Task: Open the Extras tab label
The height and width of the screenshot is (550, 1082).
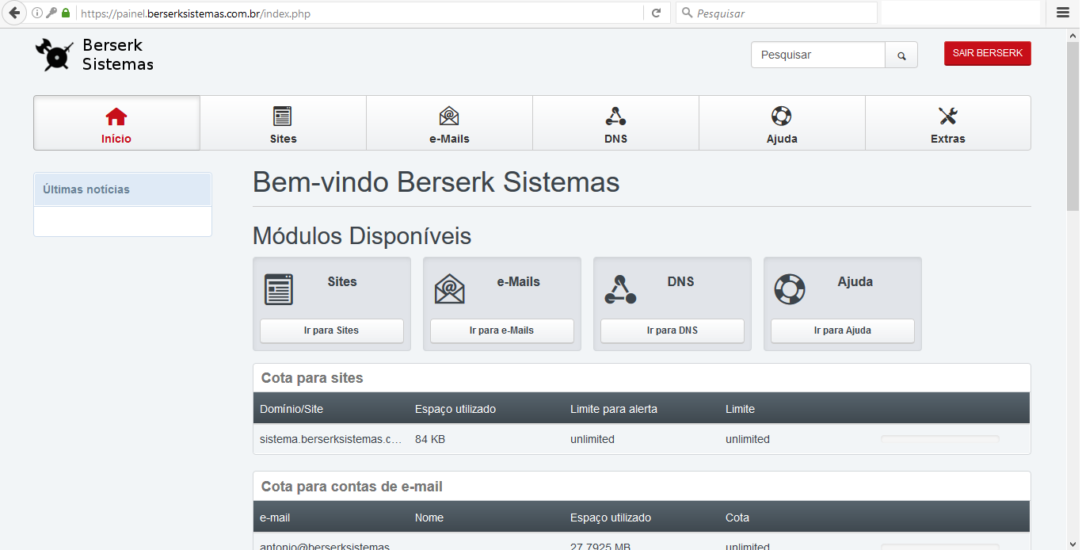Action: click(x=948, y=139)
